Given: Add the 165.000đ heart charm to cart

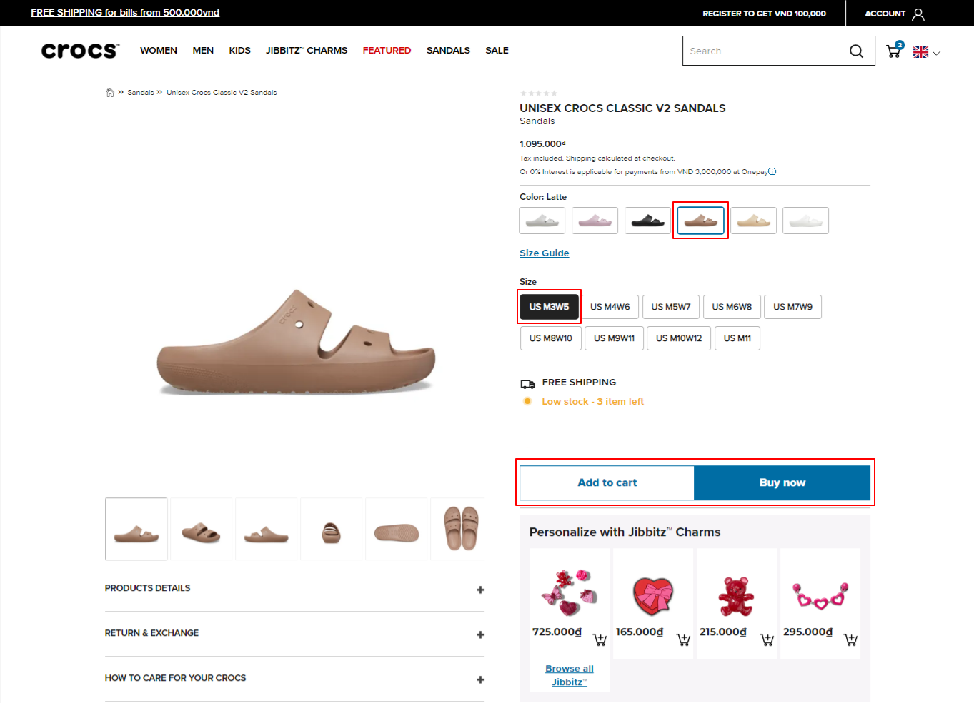Looking at the screenshot, I should (x=683, y=639).
